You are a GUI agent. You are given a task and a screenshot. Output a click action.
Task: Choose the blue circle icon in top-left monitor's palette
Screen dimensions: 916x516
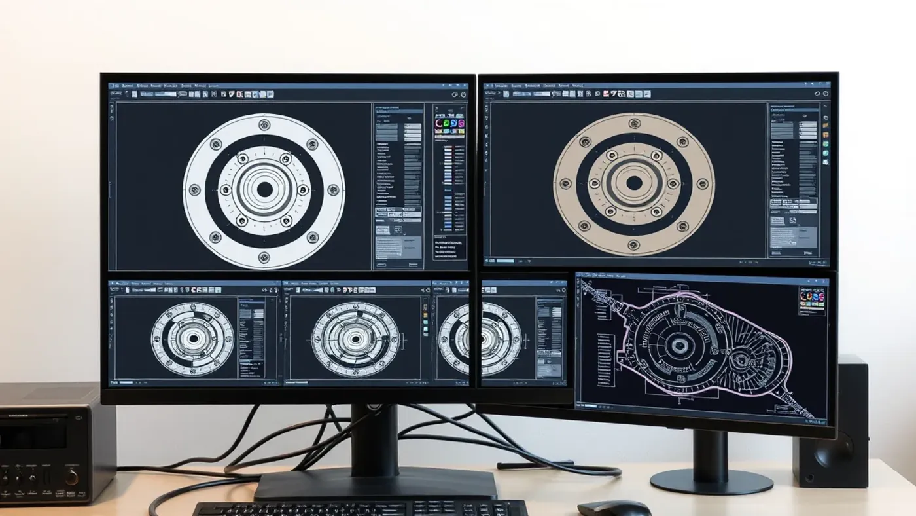(x=454, y=123)
